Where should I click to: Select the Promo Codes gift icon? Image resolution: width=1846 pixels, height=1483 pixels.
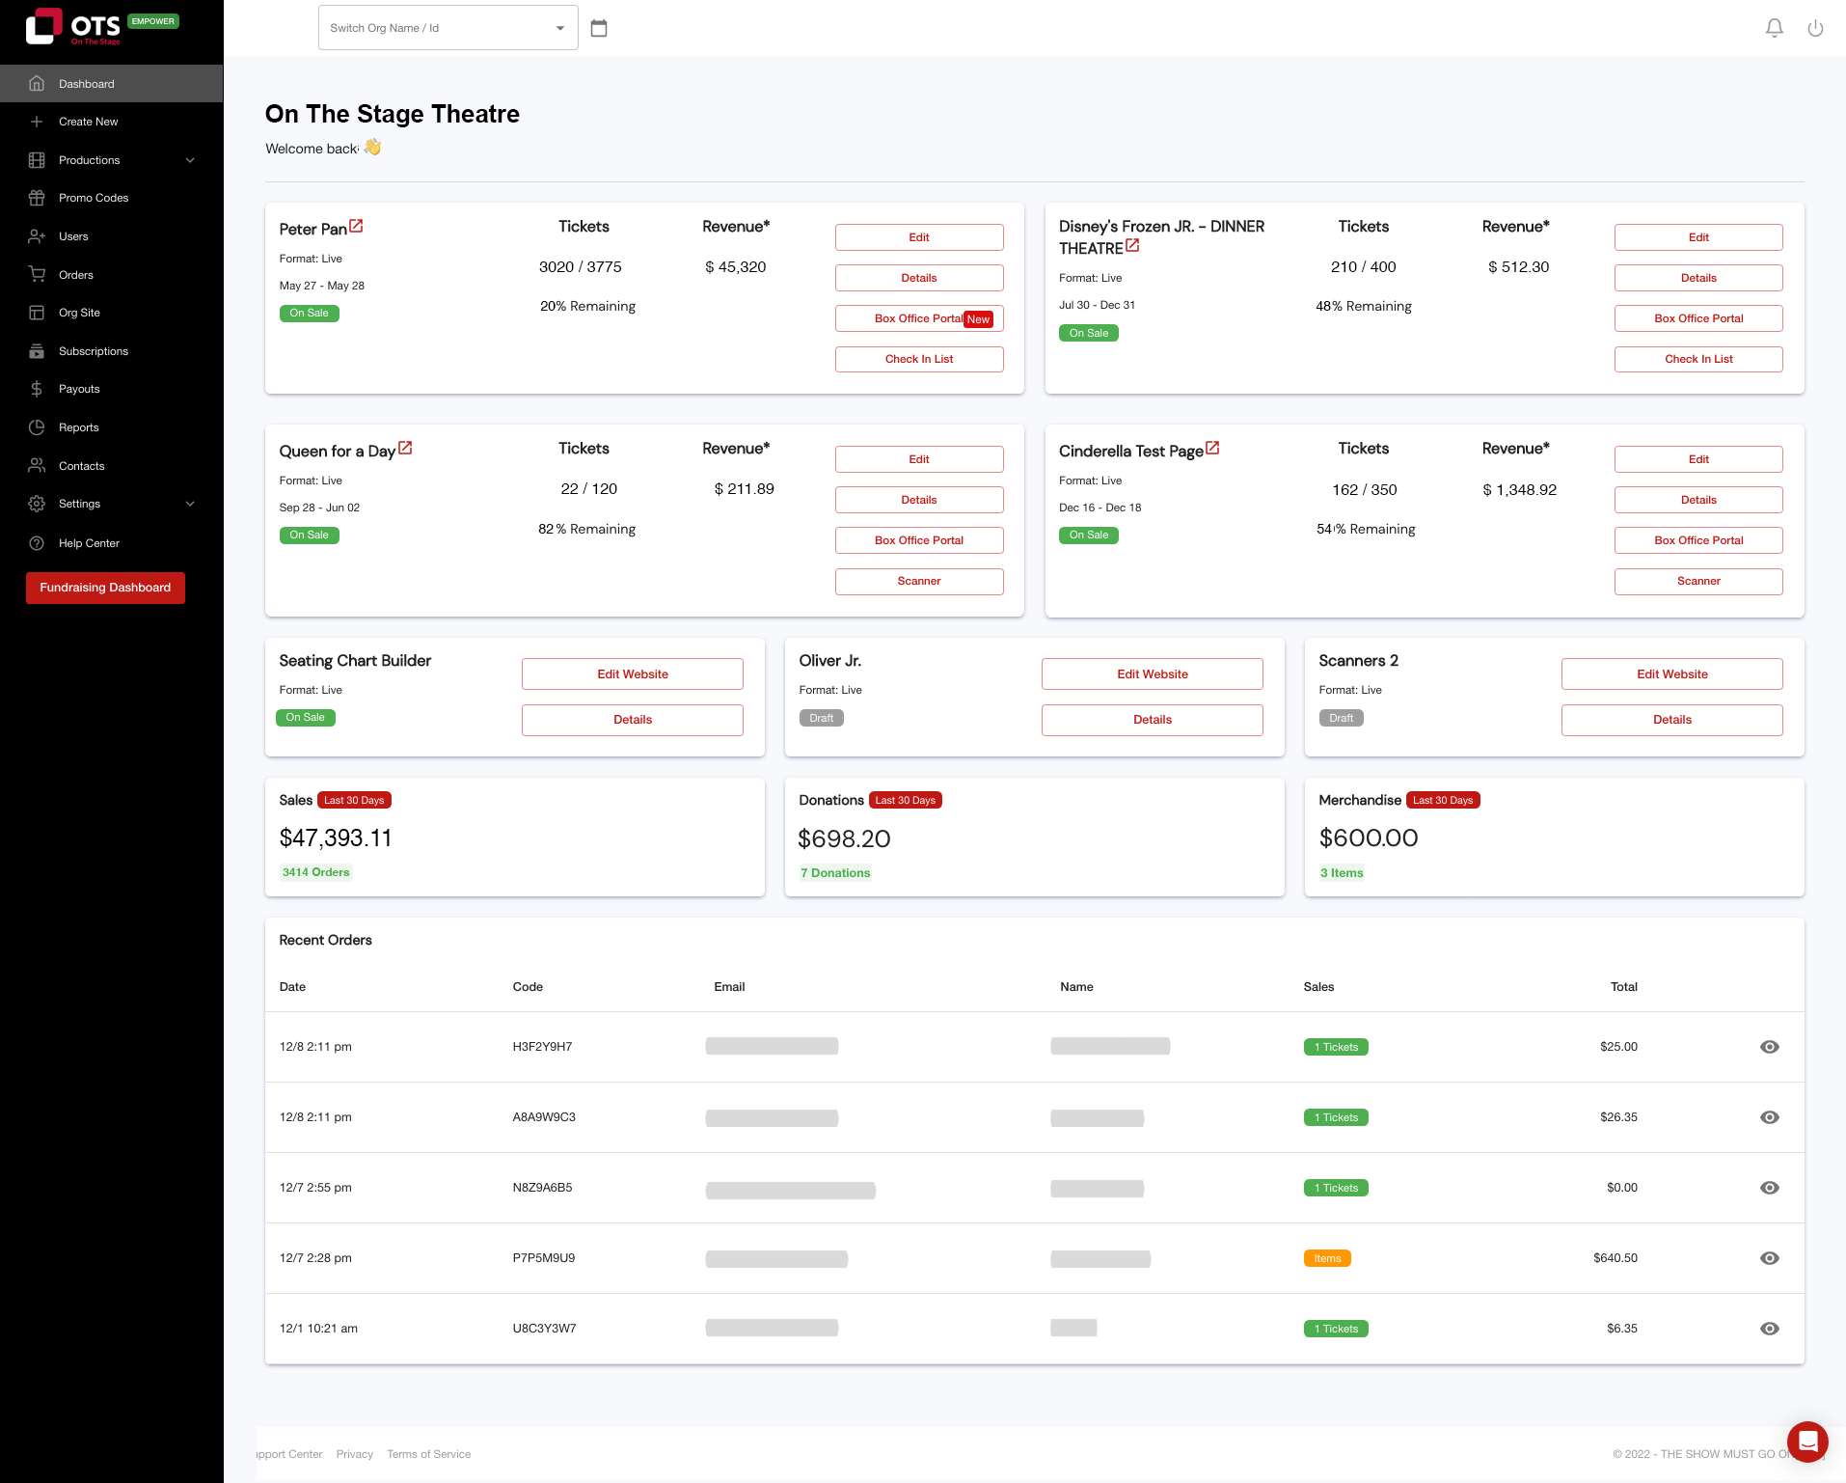(x=37, y=198)
